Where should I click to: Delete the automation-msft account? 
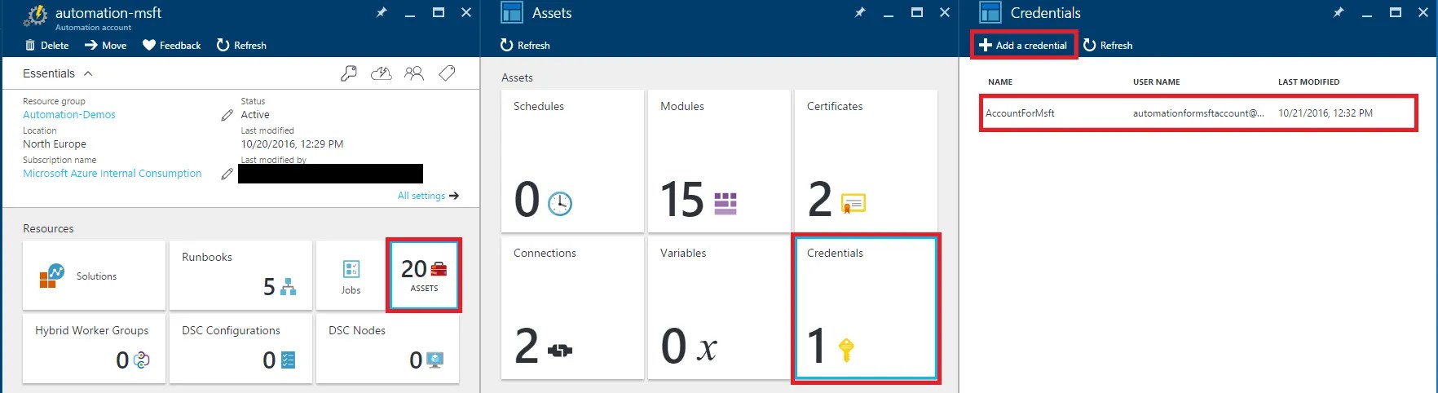coord(46,46)
